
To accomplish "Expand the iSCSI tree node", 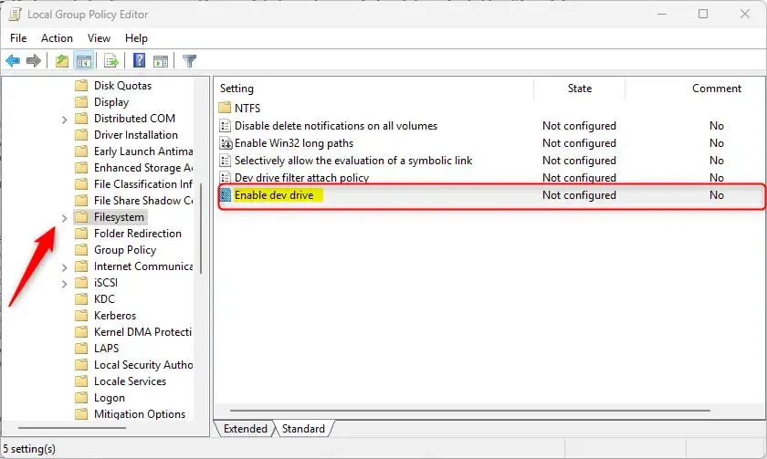I will tap(64, 284).
